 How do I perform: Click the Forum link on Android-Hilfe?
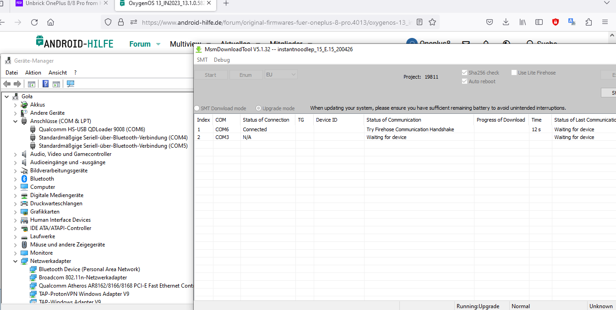pos(140,44)
